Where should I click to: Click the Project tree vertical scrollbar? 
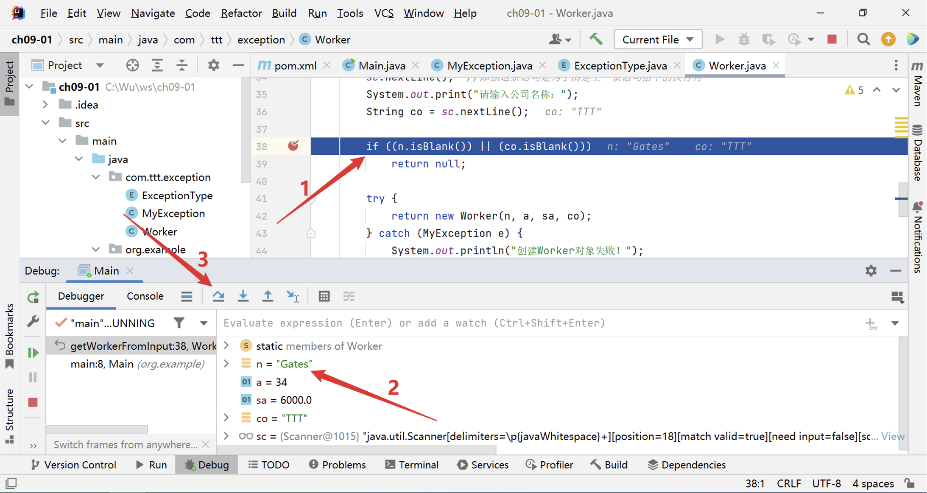(x=246, y=129)
